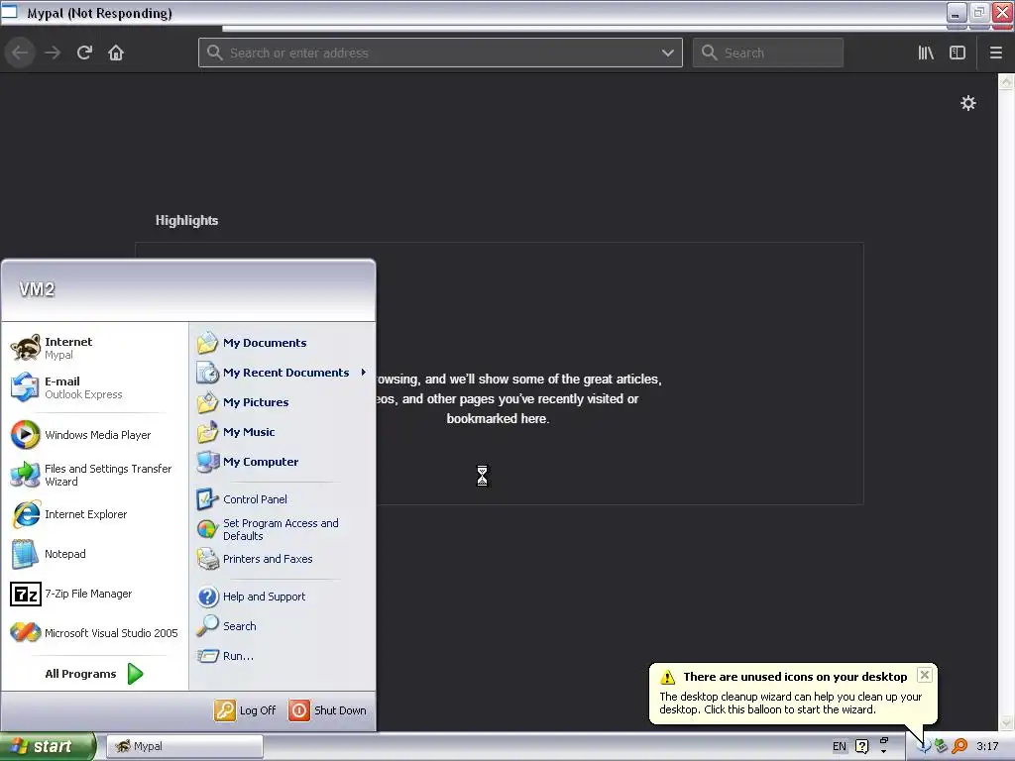Focus the Search box in Mypal toolbar
The width and height of the screenshot is (1015, 761).
(x=768, y=53)
